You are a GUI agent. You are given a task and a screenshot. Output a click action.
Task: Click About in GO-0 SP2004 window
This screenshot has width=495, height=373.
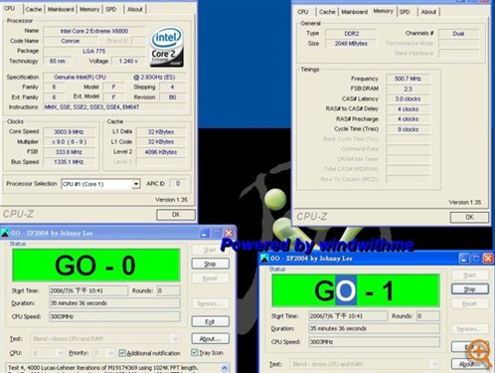pos(210,338)
